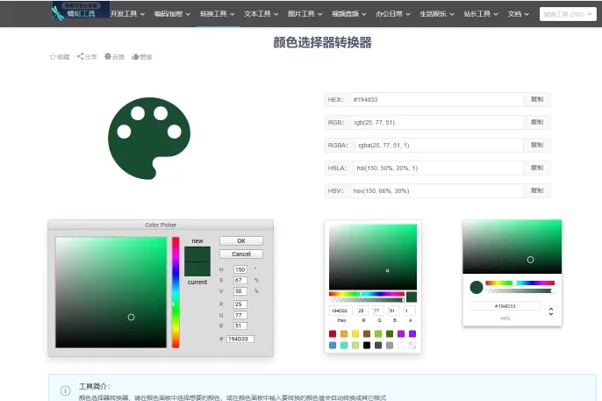Click the share icon below the title
Screen dimensions: 602x401
[81, 56]
